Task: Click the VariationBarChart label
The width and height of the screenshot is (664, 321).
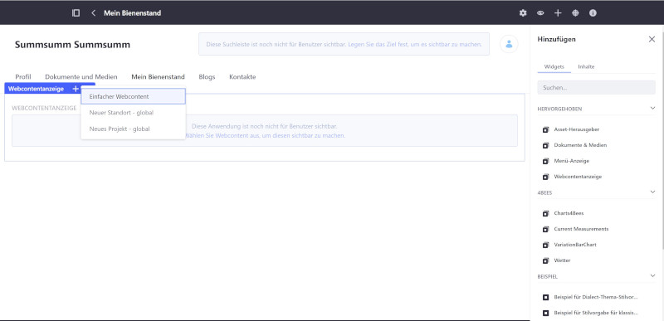Action: pos(575,245)
